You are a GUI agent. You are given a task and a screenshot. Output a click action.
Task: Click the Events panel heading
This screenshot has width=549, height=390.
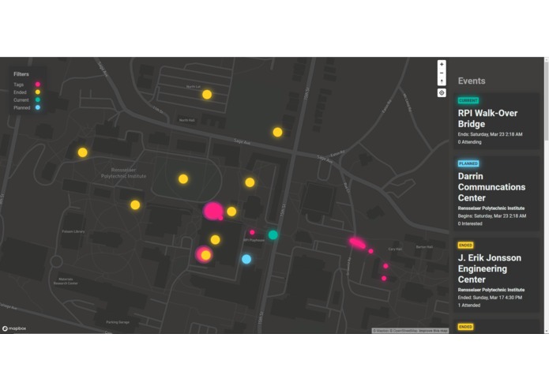tap(472, 81)
